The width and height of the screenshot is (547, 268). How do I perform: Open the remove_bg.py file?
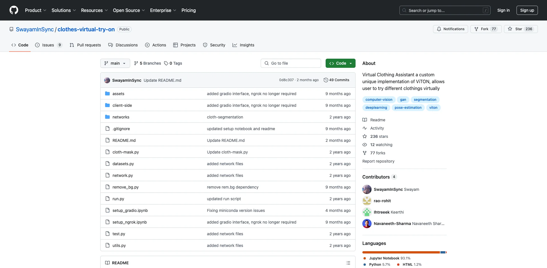coord(125,187)
